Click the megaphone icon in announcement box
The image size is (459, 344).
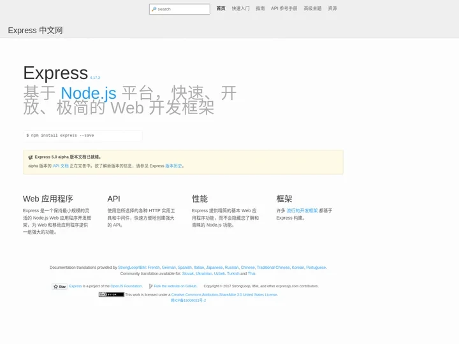click(31, 157)
